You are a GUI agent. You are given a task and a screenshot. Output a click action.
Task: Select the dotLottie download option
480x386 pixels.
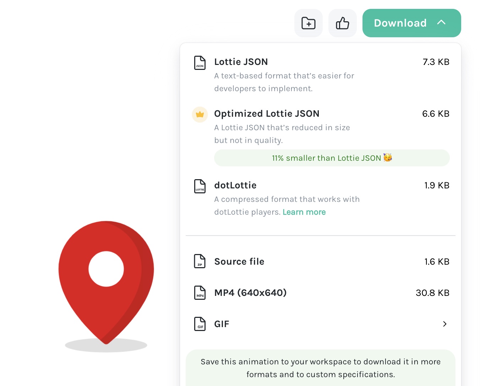[321, 198]
